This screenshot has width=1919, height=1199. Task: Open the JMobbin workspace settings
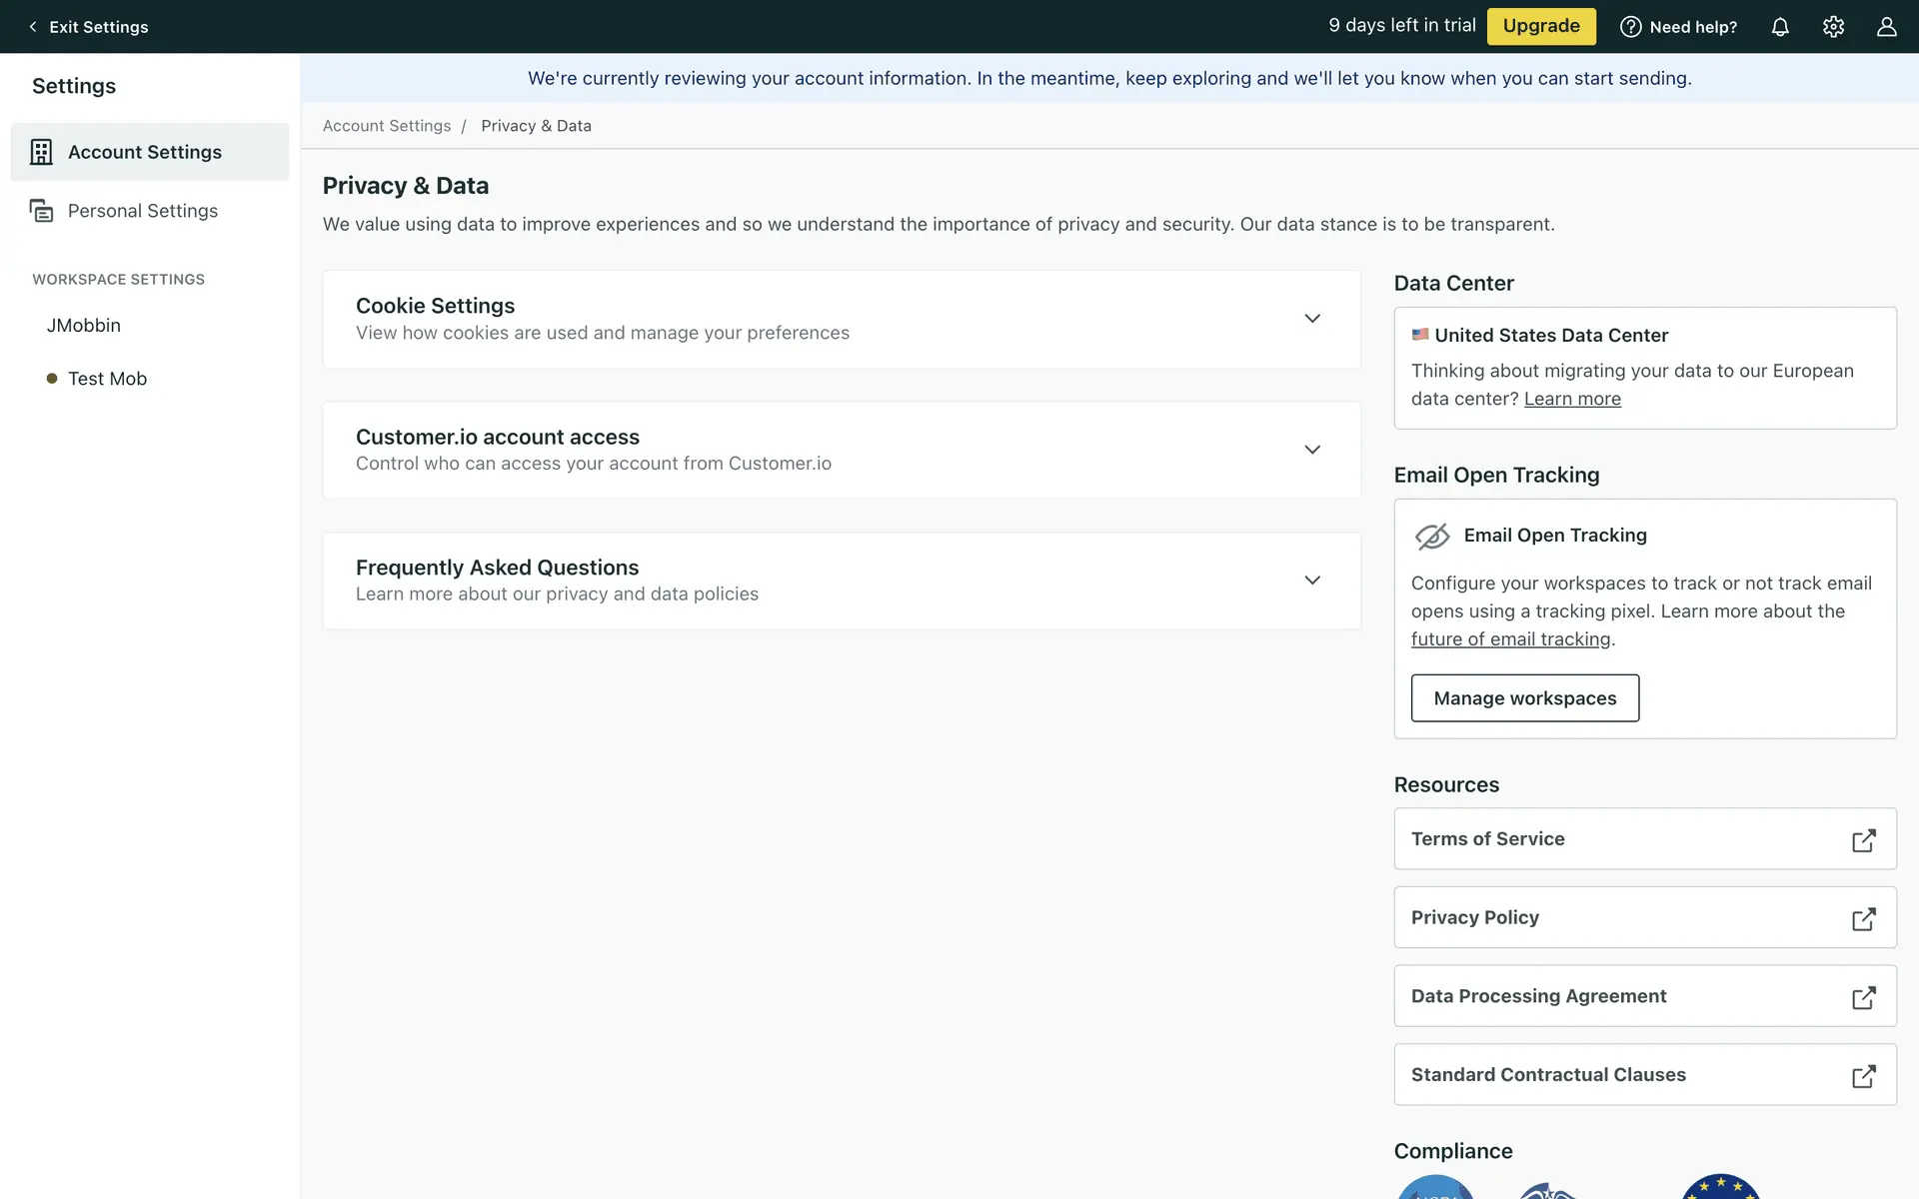[84, 326]
